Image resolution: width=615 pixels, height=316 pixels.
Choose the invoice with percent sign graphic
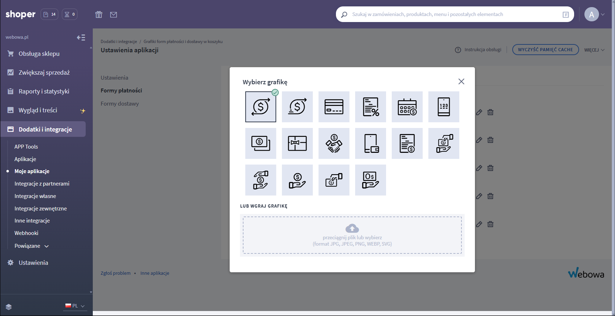coord(370,107)
